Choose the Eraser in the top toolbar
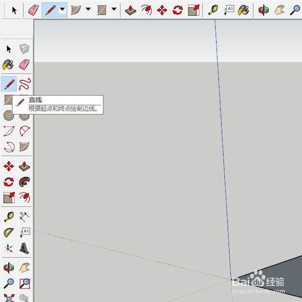 click(33, 10)
